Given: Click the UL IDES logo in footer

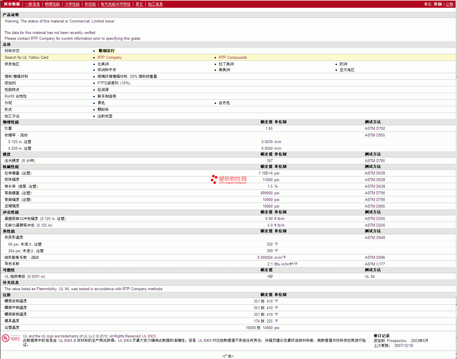Looking at the screenshot, I should point(11,338).
